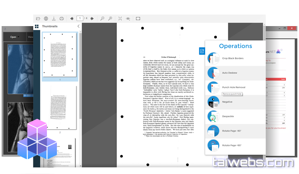Click the open file folder icon
This screenshot has width=299, height=174.
[x=38, y=19]
